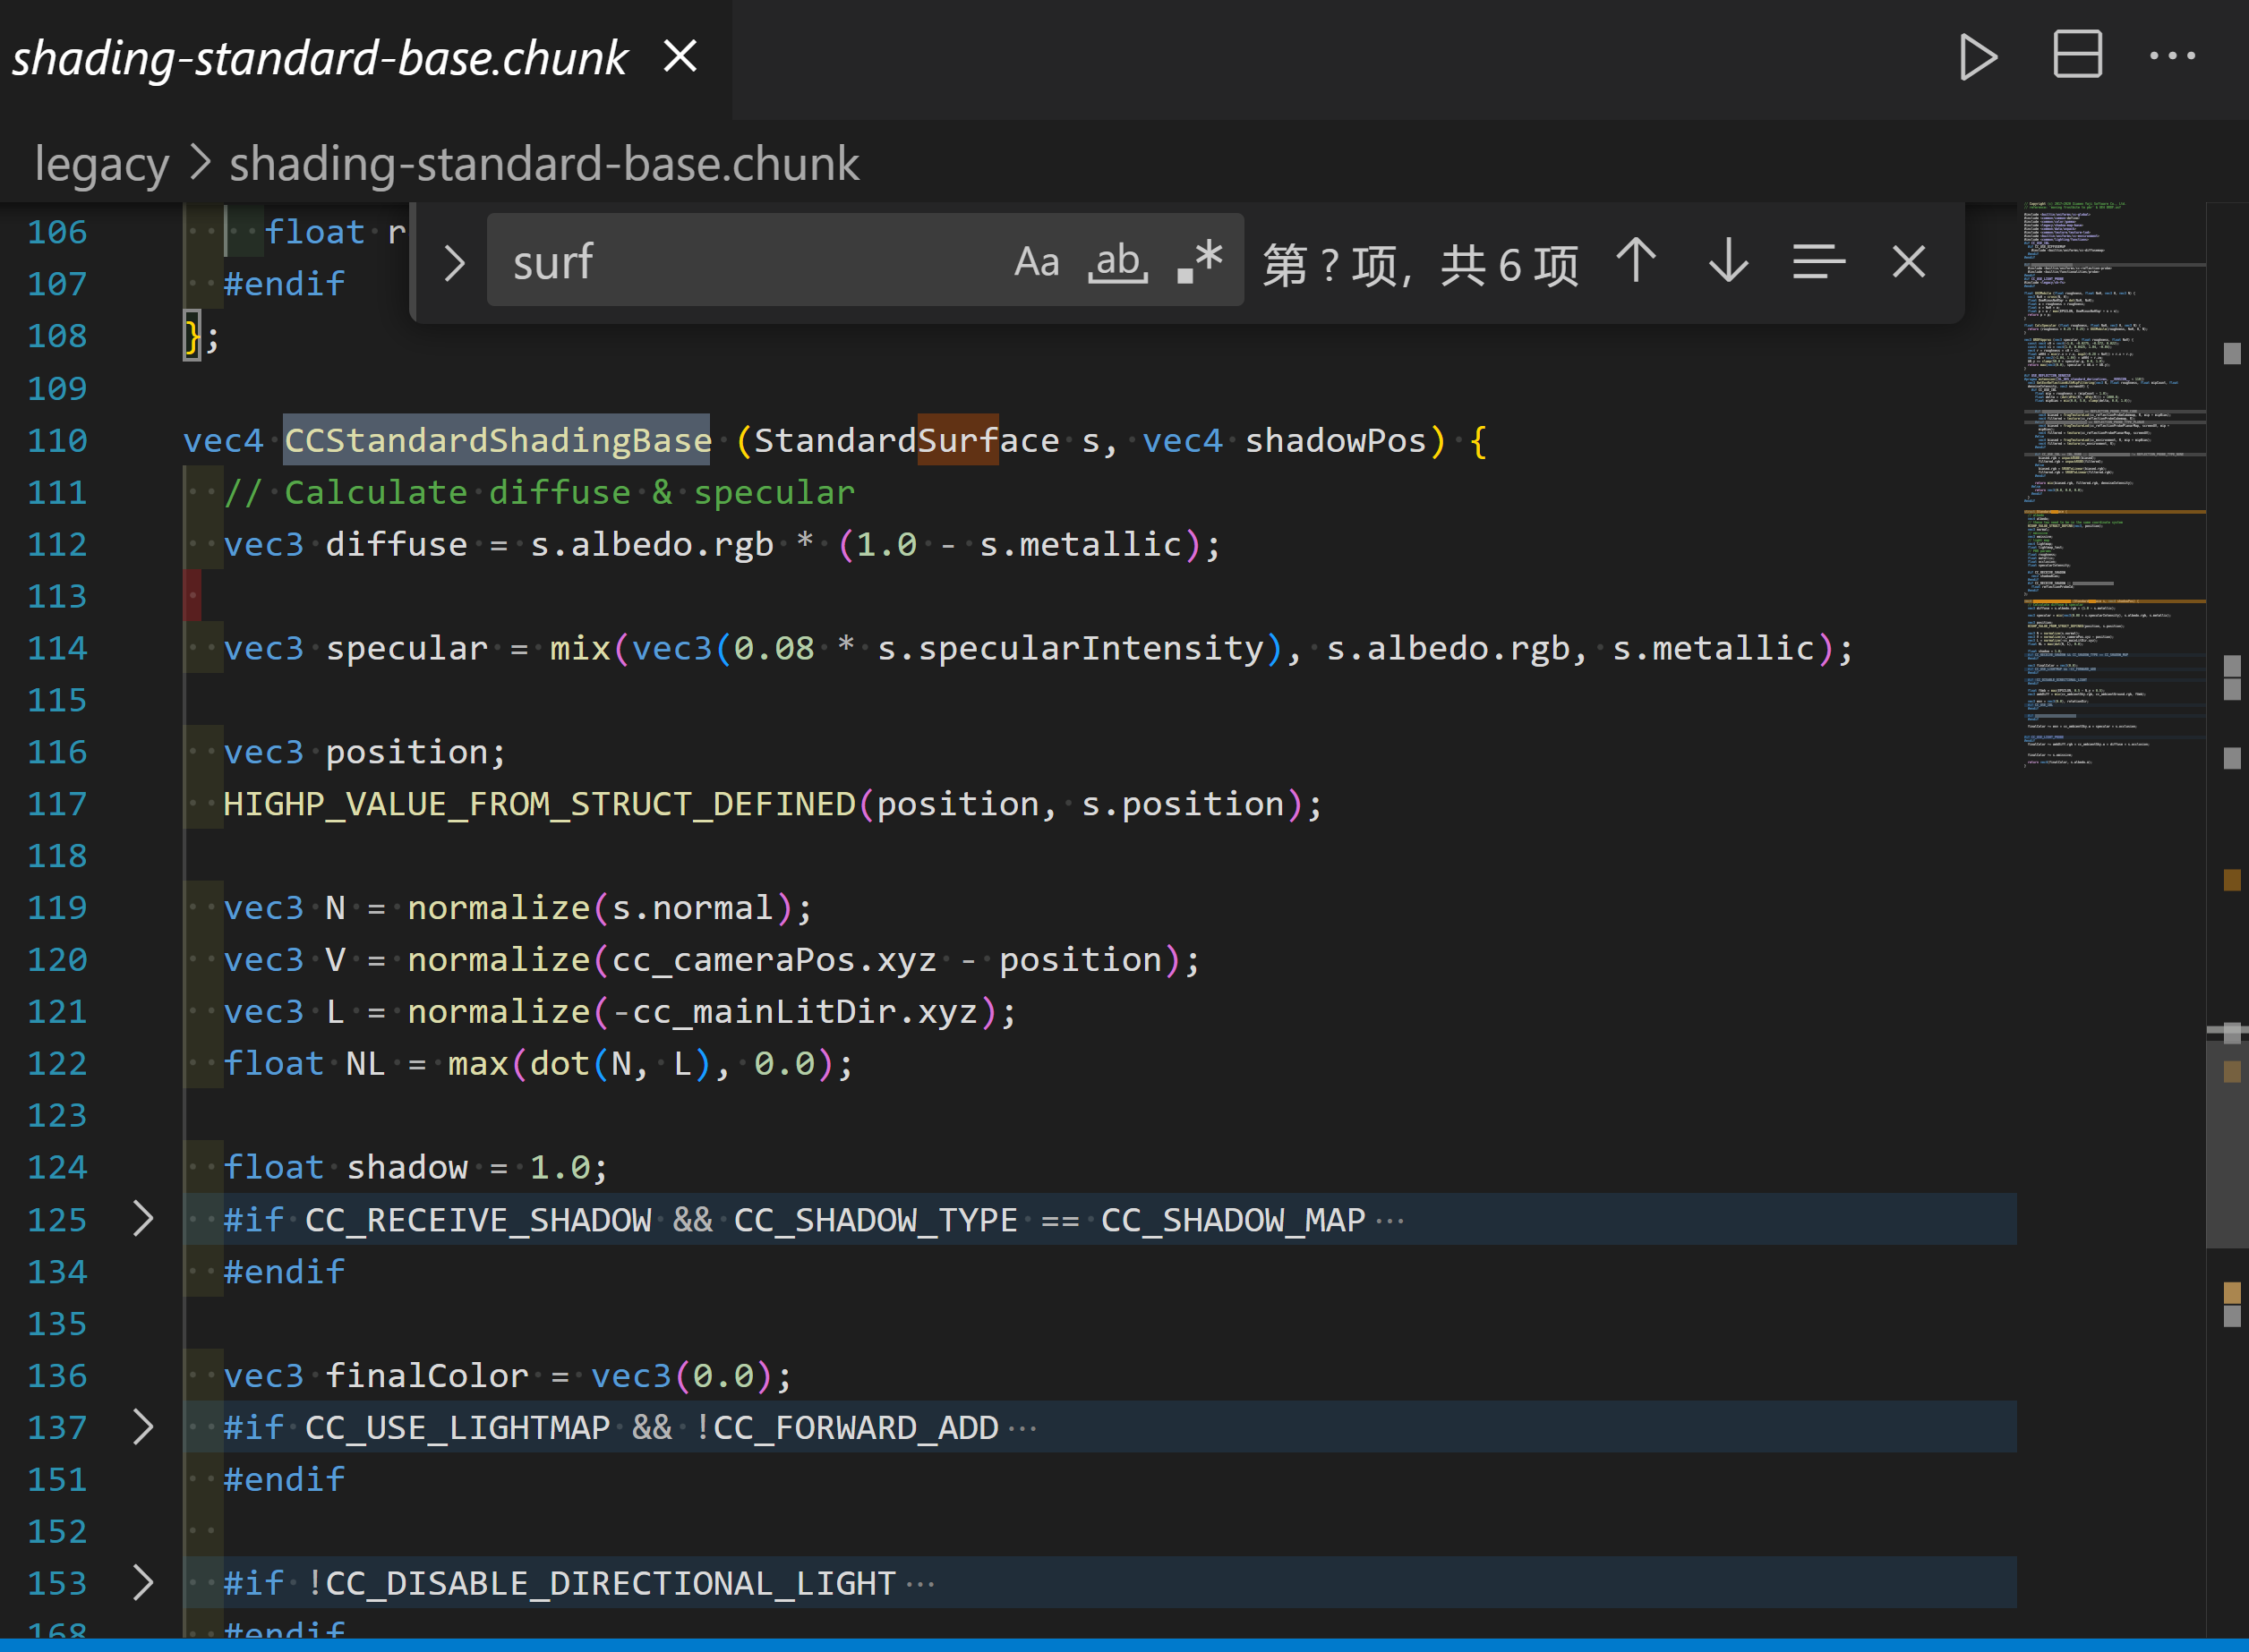Close the find widget
The height and width of the screenshot is (1652, 2249).
pyautogui.click(x=1909, y=262)
